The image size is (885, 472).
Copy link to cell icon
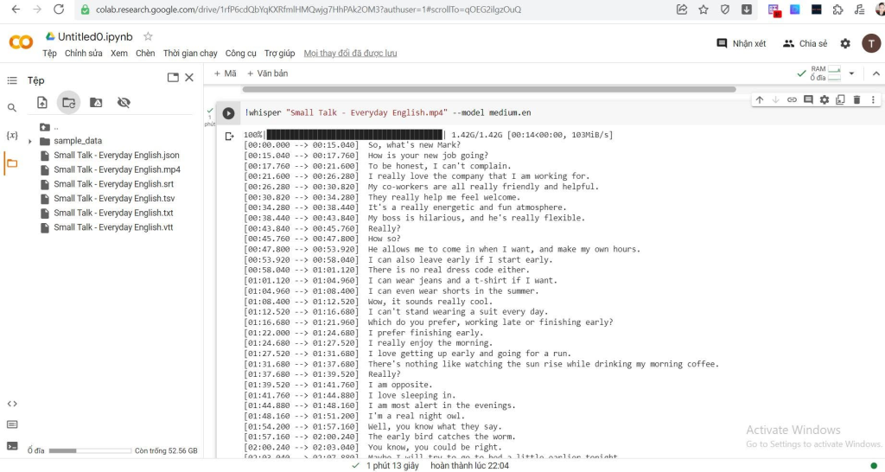792,100
